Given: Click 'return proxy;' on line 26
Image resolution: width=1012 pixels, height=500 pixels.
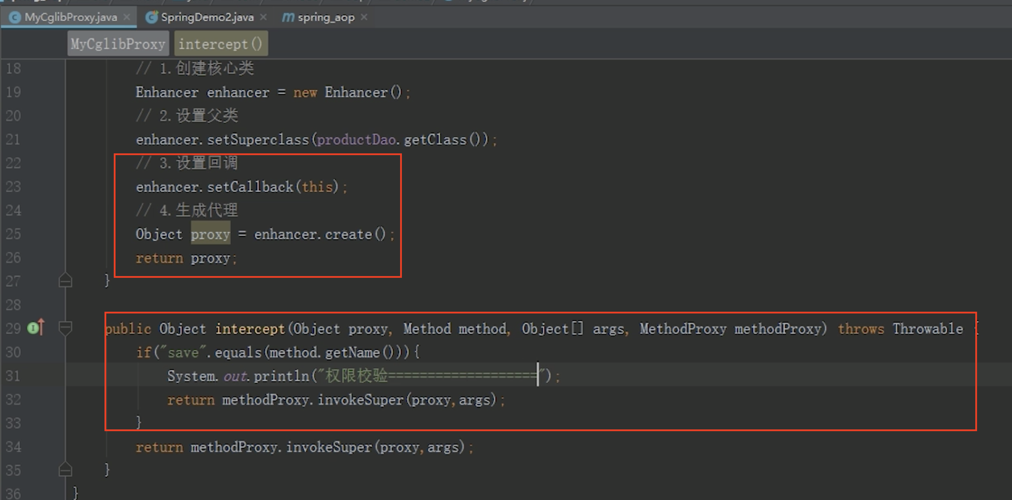Looking at the screenshot, I should pyautogui.click(x=186, y=258).
